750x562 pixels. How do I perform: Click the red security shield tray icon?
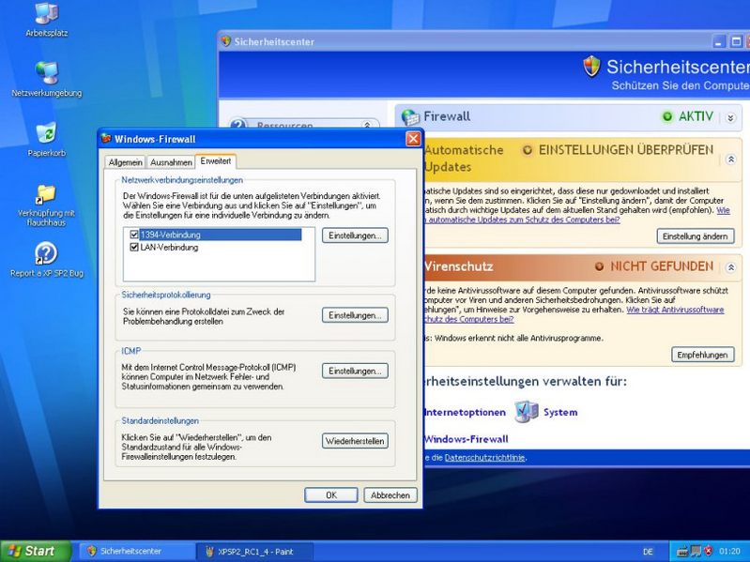(708, 552)
